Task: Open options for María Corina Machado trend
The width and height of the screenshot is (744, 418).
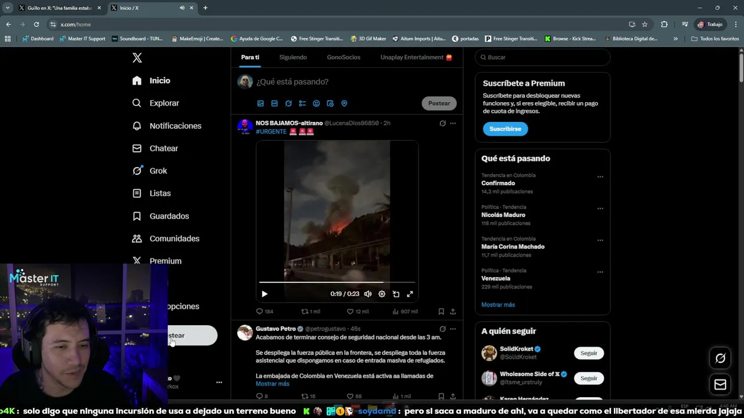Action: pos(600,240)
